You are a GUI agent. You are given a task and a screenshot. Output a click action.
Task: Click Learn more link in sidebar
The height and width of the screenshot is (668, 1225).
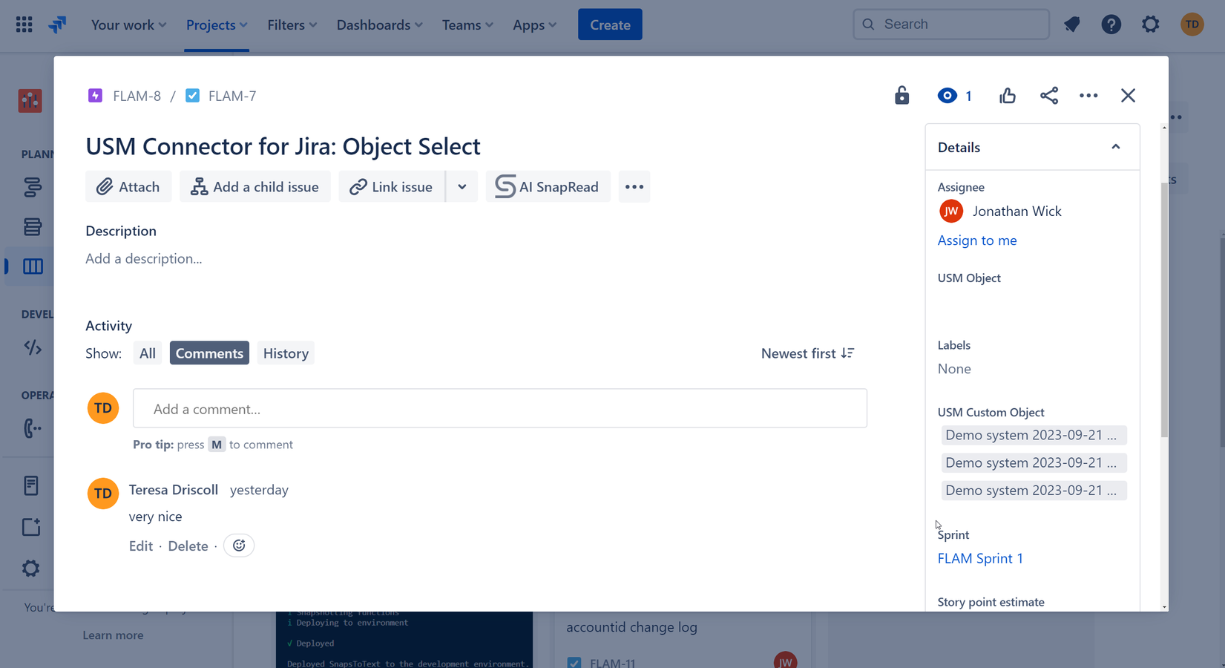click(x=113, y=635)
